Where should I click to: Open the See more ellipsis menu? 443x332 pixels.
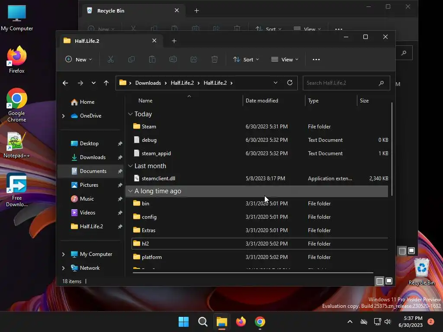pos(316,60)
